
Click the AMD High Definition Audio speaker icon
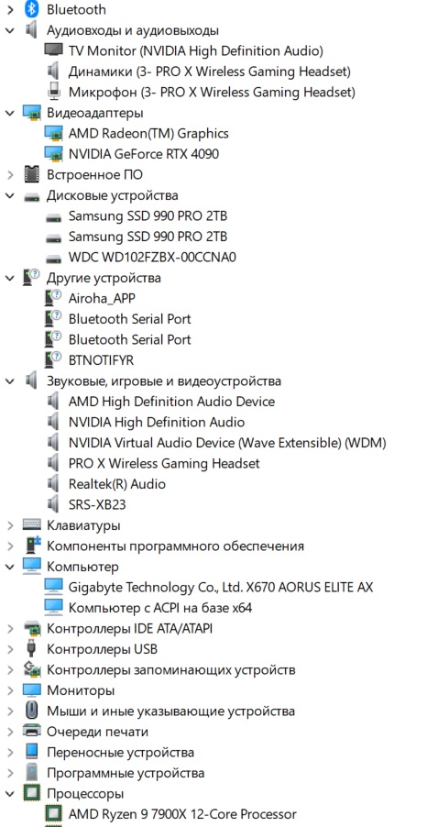(x=53, y=402)
